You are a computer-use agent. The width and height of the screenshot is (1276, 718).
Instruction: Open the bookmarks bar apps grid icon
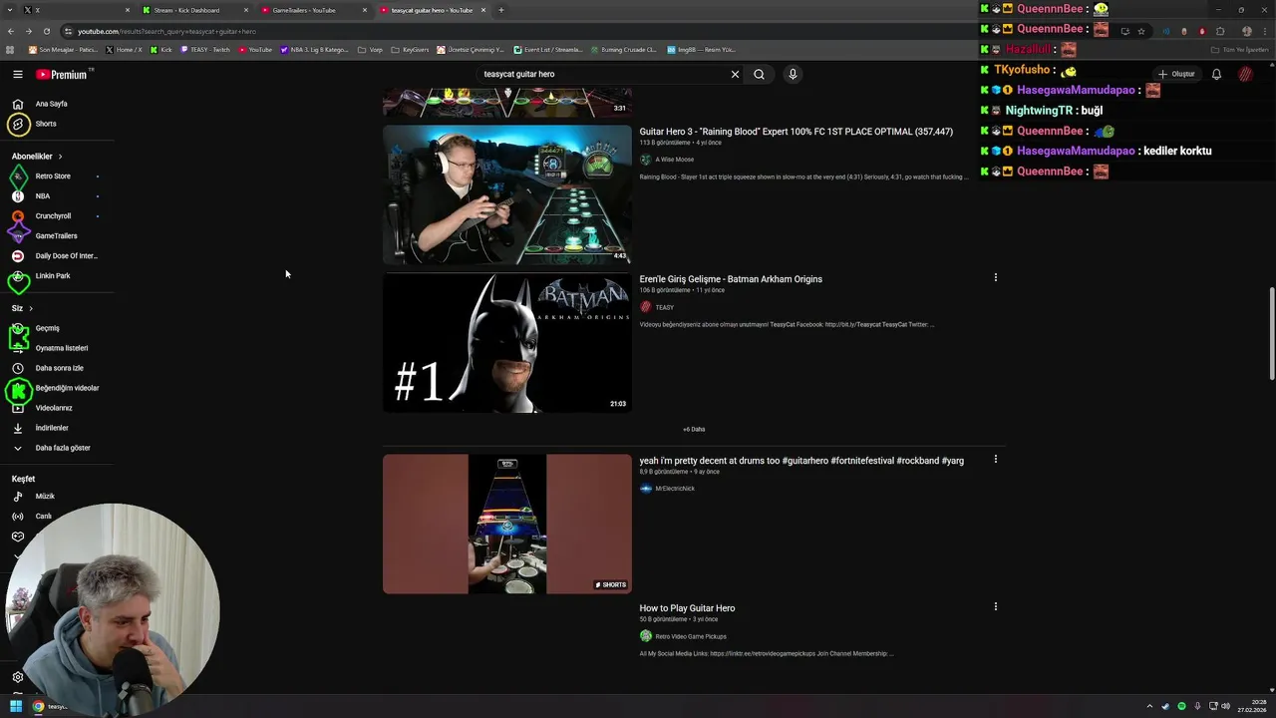[x=10, y=49]
